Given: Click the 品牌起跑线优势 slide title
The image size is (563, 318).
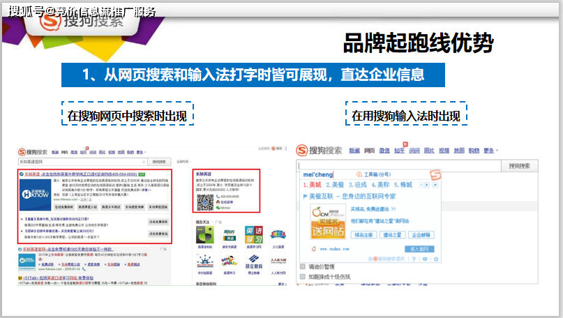Looking at the screenshot, I should [x=419, y=43].
